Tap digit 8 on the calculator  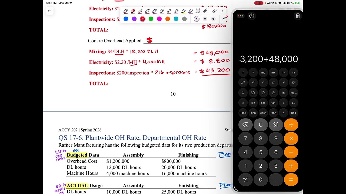261,138
